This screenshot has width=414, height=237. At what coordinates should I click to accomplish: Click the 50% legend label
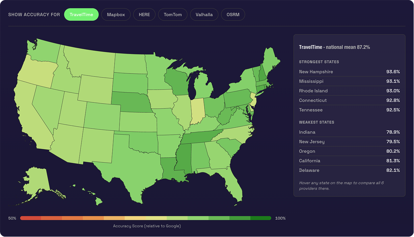click(x=12, y=218)
